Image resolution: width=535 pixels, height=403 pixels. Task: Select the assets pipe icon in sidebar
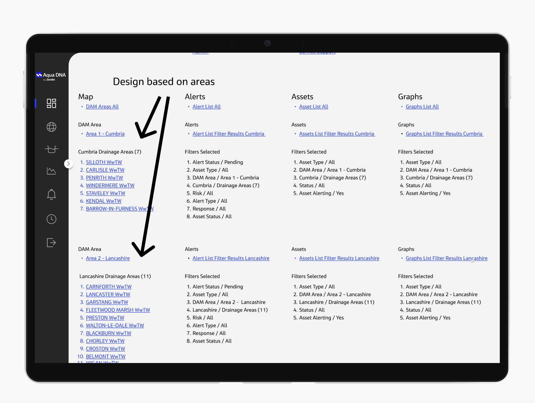coord(51,149)
